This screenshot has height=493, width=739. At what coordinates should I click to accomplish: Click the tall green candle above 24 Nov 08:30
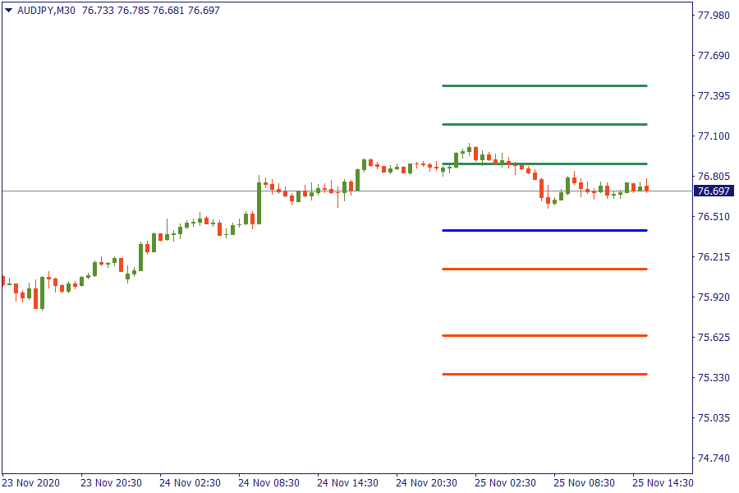(x=259, y=202)
